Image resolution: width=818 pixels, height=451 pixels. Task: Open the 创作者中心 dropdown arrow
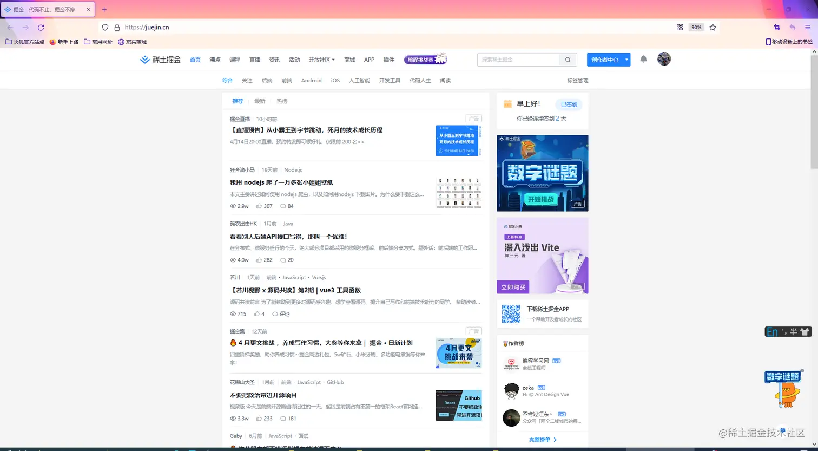[626, 60]
